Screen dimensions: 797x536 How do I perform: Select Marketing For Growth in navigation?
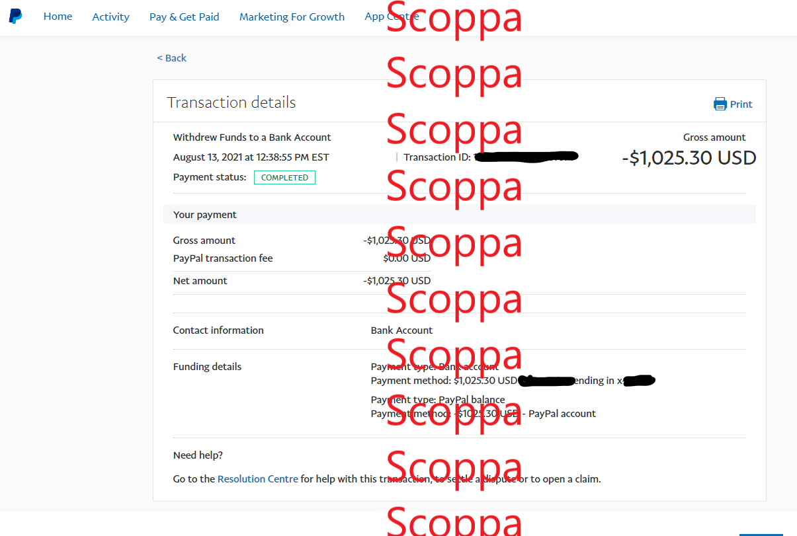292,17
